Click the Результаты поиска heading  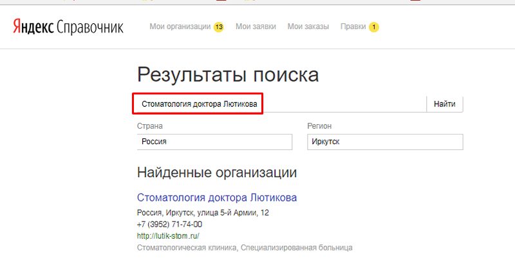coord(228,75)
